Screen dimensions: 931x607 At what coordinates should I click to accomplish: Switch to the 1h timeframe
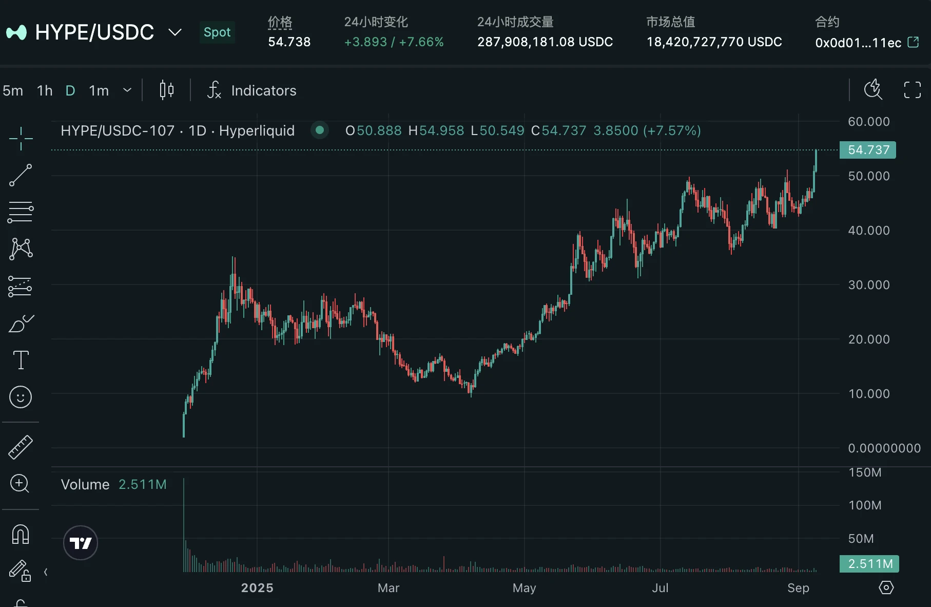click(x=44, y=90)
